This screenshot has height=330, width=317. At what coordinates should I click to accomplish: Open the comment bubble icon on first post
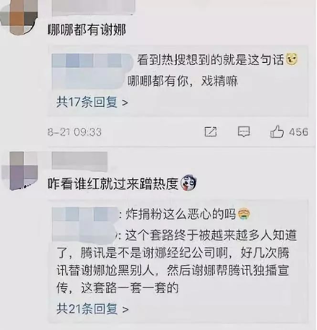[x=244, y=132]
